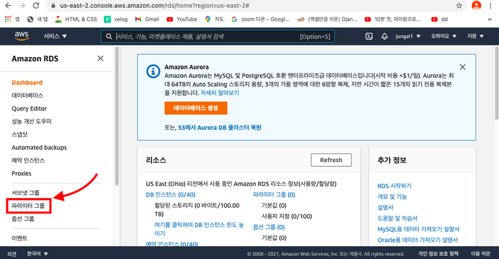The image size is (499, 259).
Task: Go back with the browser back arrow
Action: [x=8, y=5]
